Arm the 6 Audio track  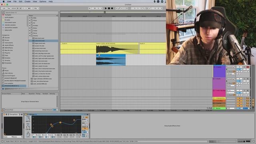click(x=248, y=79)
